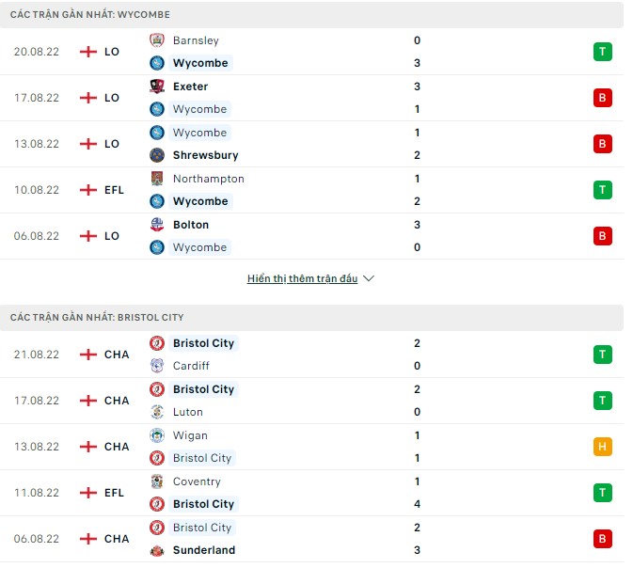Viewport: 633px width, 568px height.
Task: Click the Exeter club crest icon
Action: pos(157,87)
